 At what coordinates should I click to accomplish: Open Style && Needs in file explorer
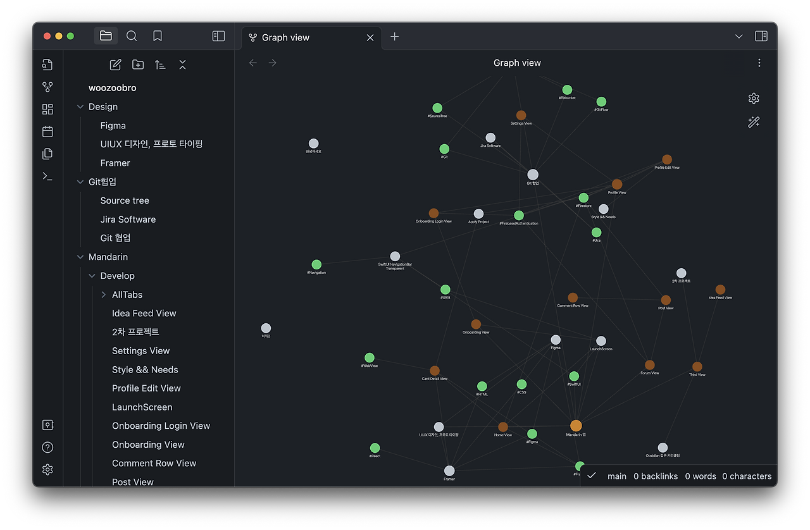145,369
